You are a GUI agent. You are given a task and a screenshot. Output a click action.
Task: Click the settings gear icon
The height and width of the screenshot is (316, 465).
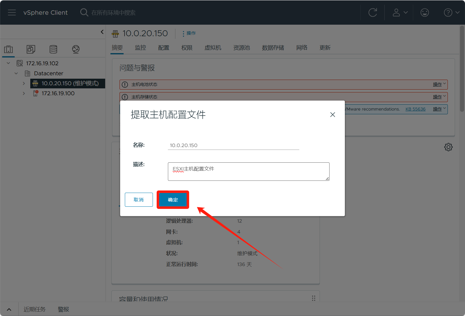(x=448, y=147)
